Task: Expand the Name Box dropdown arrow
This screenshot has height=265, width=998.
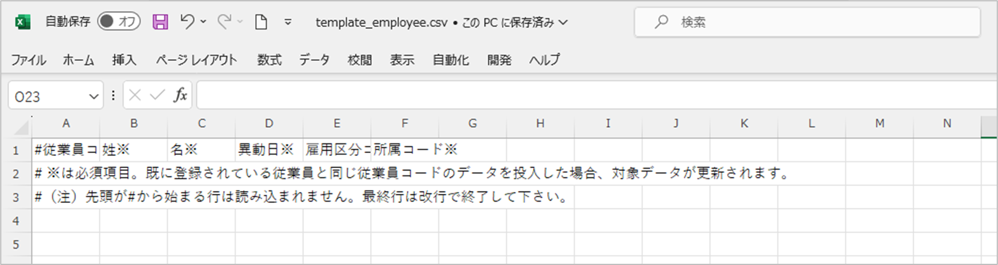Action: point(93,96)
